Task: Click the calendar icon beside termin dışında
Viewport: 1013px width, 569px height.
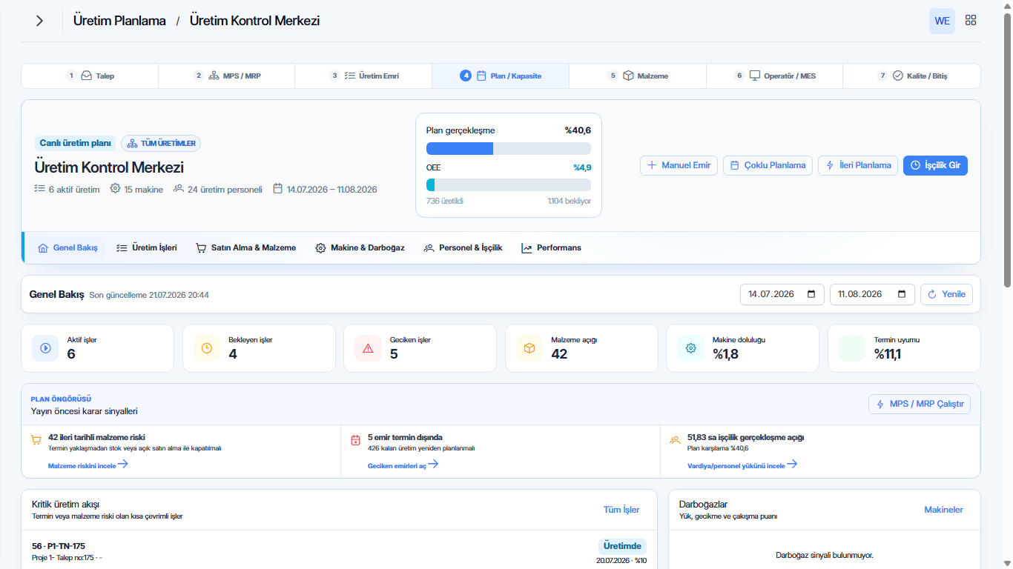Action: [x=355, y=440]
